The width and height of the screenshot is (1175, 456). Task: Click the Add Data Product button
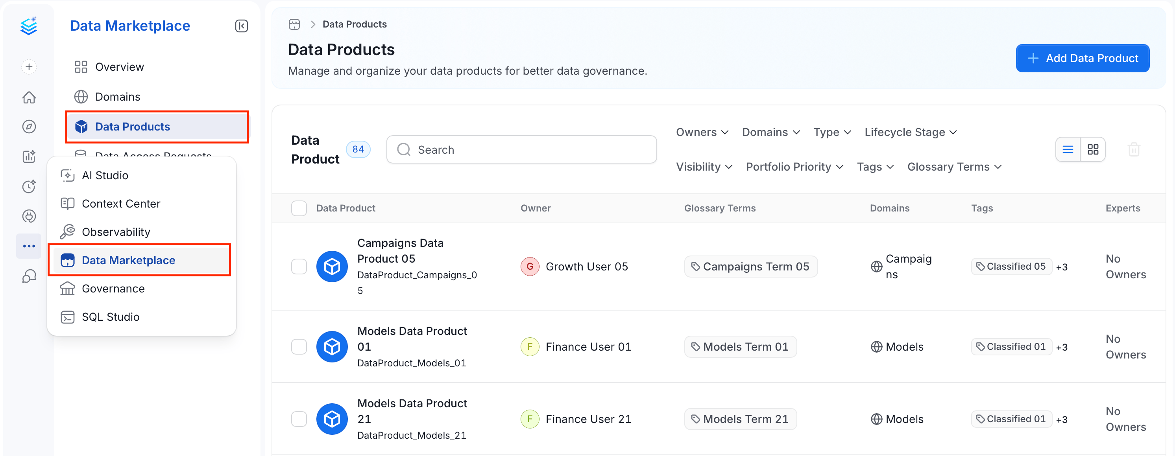click(x=1083, y=58)
